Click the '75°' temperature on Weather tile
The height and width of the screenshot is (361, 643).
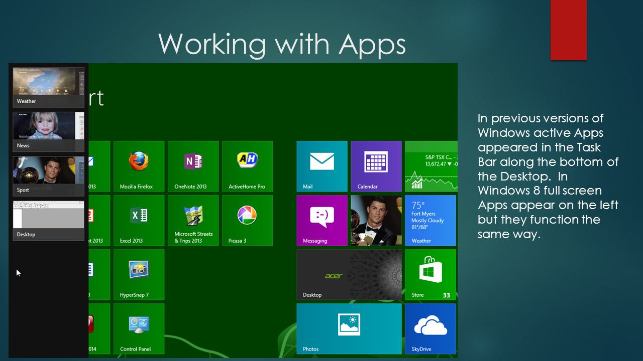pyautogui.click(x=418, y=205)
